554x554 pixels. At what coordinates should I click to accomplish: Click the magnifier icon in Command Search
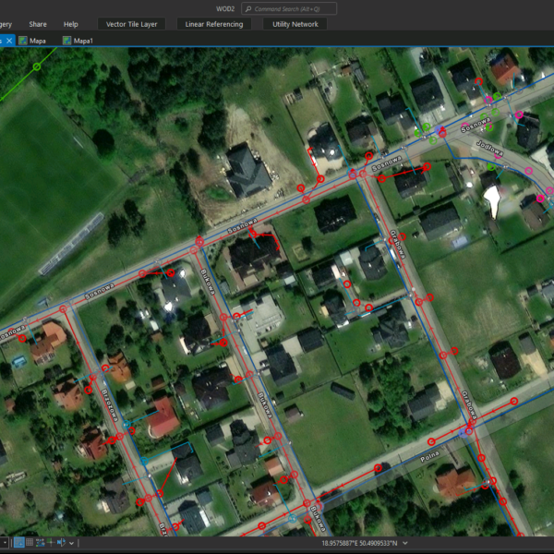click(x=247, y=7)
